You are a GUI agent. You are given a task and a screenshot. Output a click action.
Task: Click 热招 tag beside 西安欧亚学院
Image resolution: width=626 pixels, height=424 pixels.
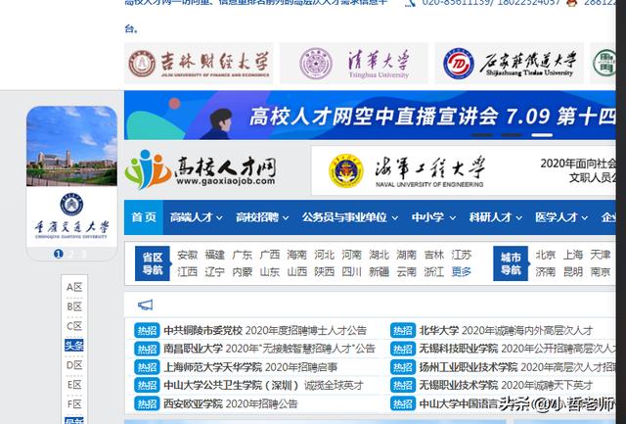pos(147,404)
